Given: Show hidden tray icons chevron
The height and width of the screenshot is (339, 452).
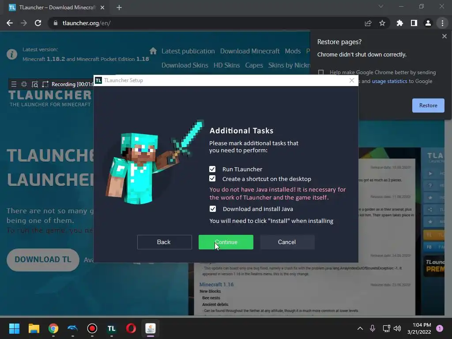Looking at the screenshot, I should coord(360,328).
